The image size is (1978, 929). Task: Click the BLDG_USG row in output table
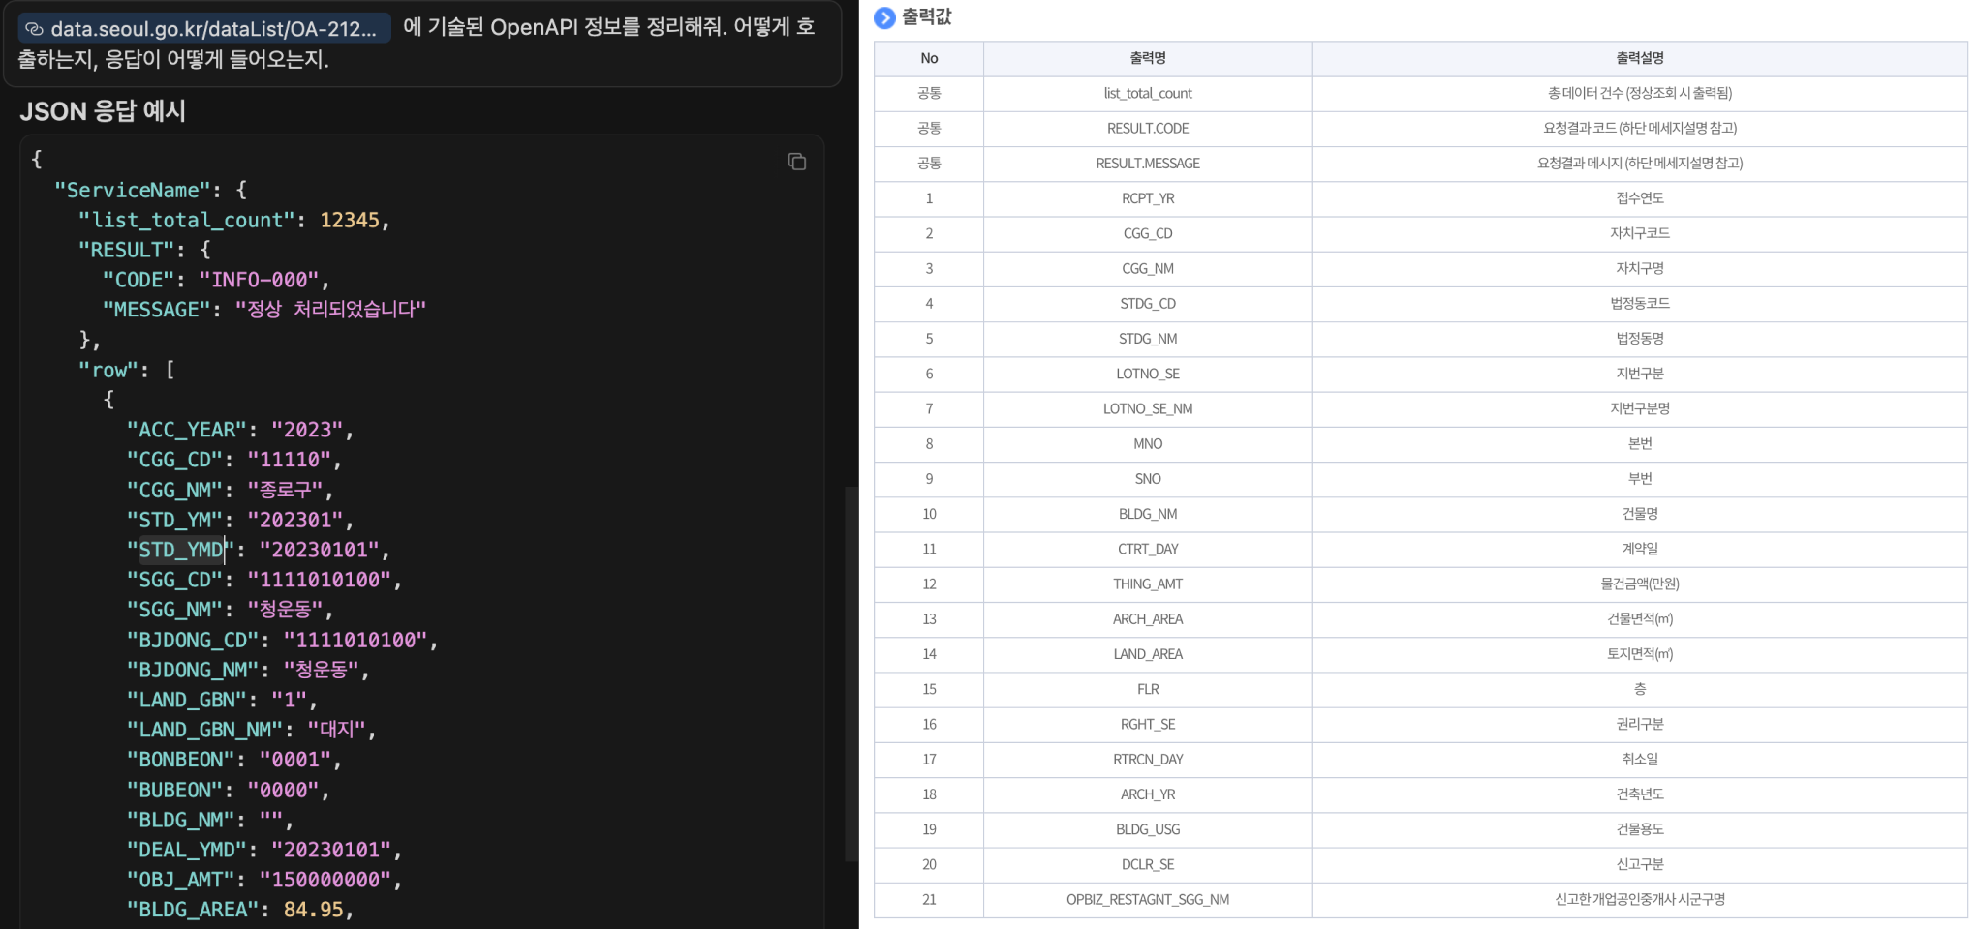click(x=1147, y=829)
